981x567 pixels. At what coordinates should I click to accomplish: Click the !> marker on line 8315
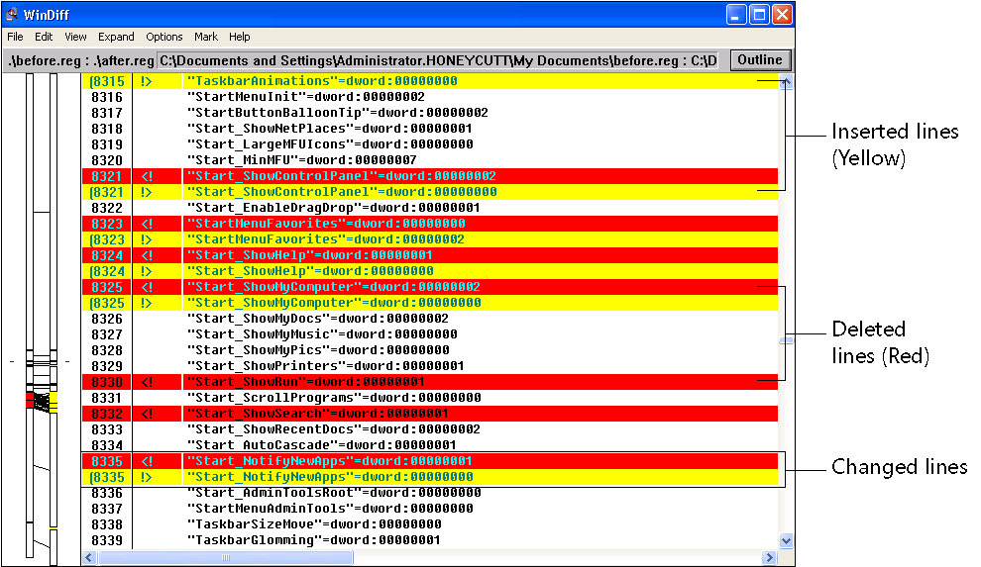click(147, 81)
